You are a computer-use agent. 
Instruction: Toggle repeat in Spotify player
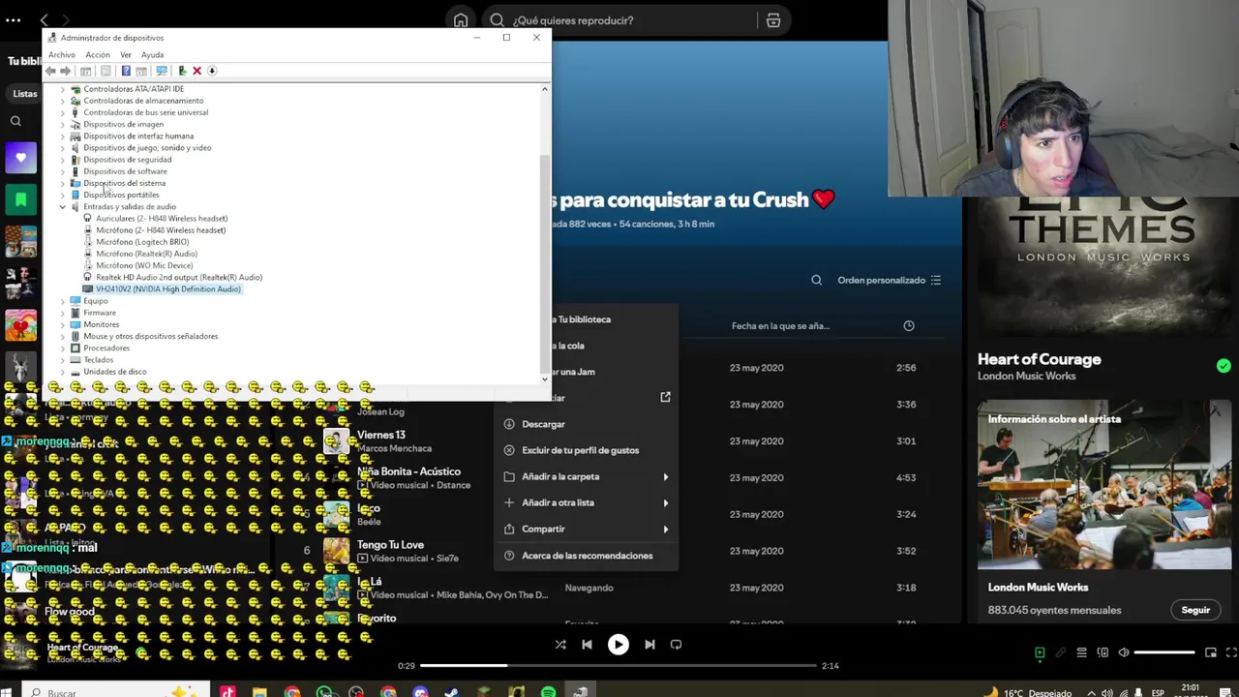click(676, 645)
